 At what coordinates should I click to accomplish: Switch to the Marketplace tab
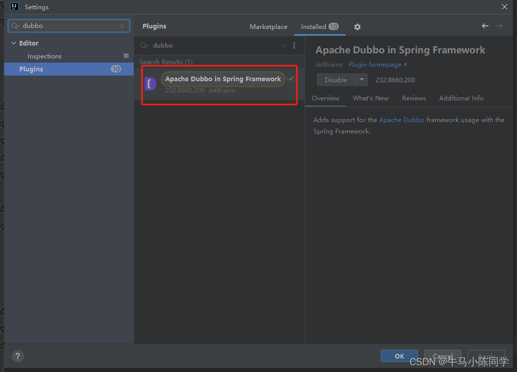(268, 26)
